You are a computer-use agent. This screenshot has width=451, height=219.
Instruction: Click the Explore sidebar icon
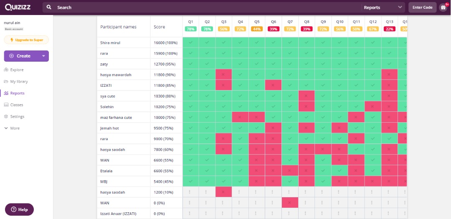pos(6,70)
